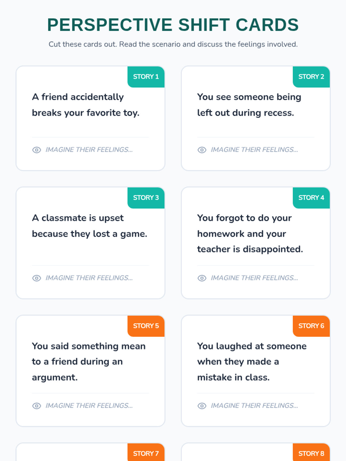This screenshot has height=461, width=346.
Task: Open the 'laughed at someone' mistake scenario
Action: [256, 371]
